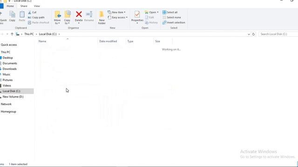Open Downloads in the navigation pane
This screenshot has height=167, width=298.
9,69
